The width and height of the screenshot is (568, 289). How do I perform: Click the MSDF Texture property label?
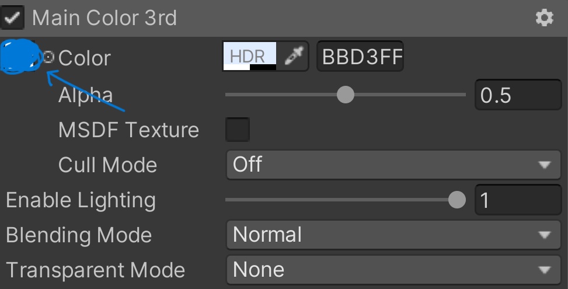128,130
